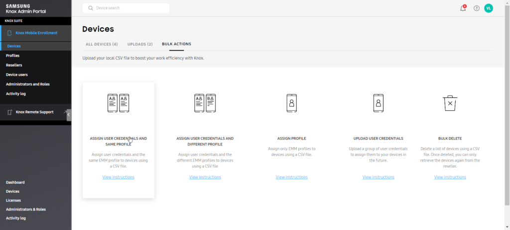The width and height of the screenshot is (510, 230).
Task: Open Knox Mobile Enrollment in sidebar
Action: tap(36, 33)
